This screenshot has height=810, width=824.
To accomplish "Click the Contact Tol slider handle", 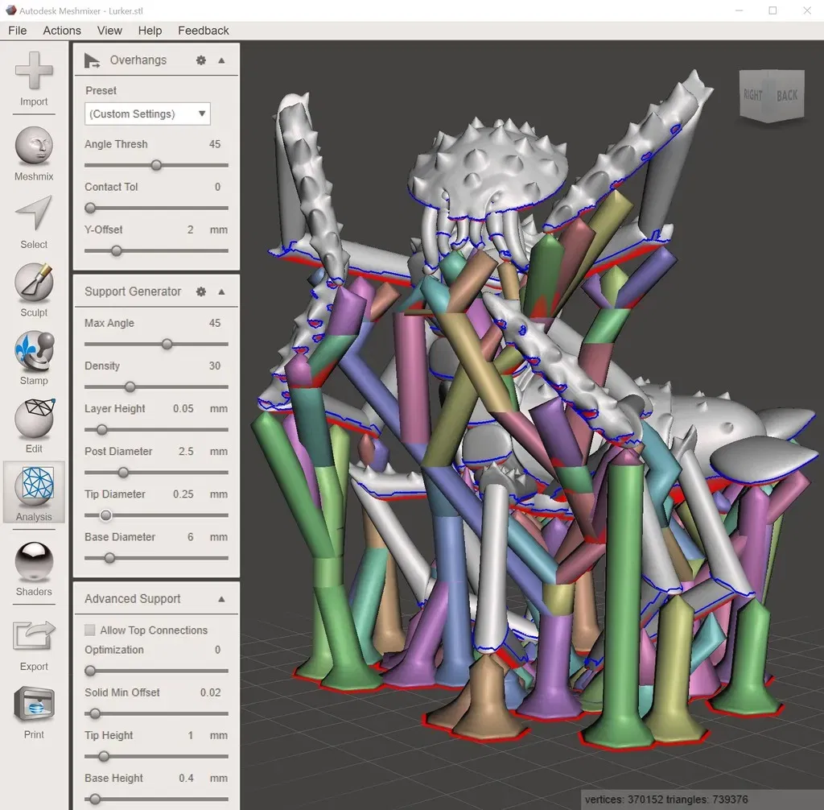I will [x=90, y=209].
